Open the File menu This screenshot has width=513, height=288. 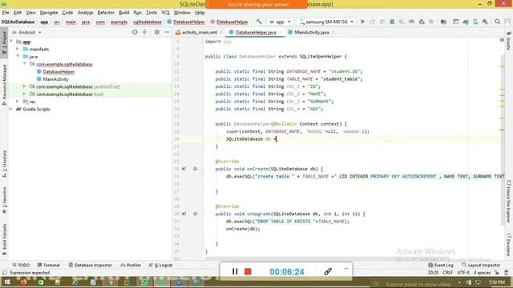coord(6,13)
